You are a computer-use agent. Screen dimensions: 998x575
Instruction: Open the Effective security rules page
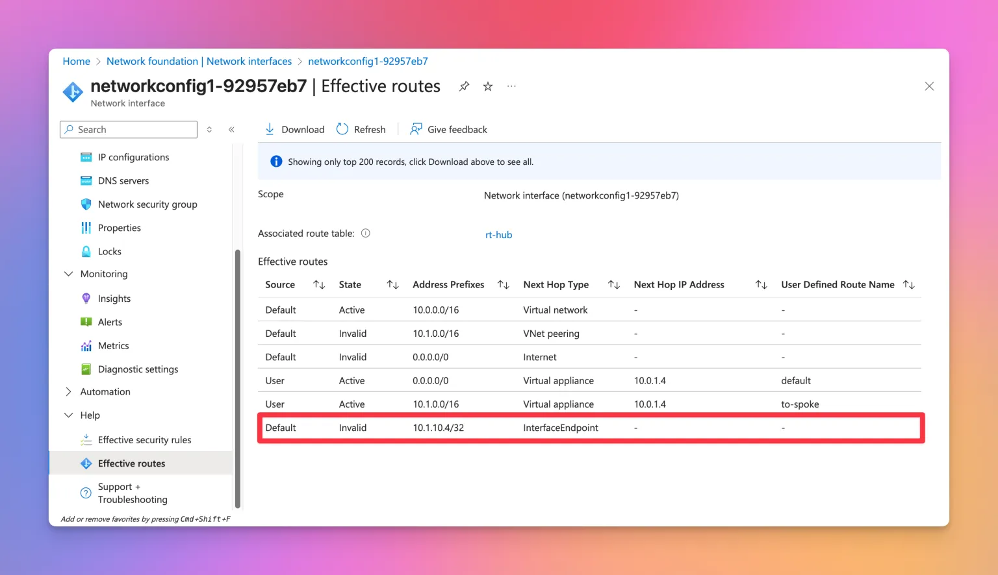coord(144,440)
